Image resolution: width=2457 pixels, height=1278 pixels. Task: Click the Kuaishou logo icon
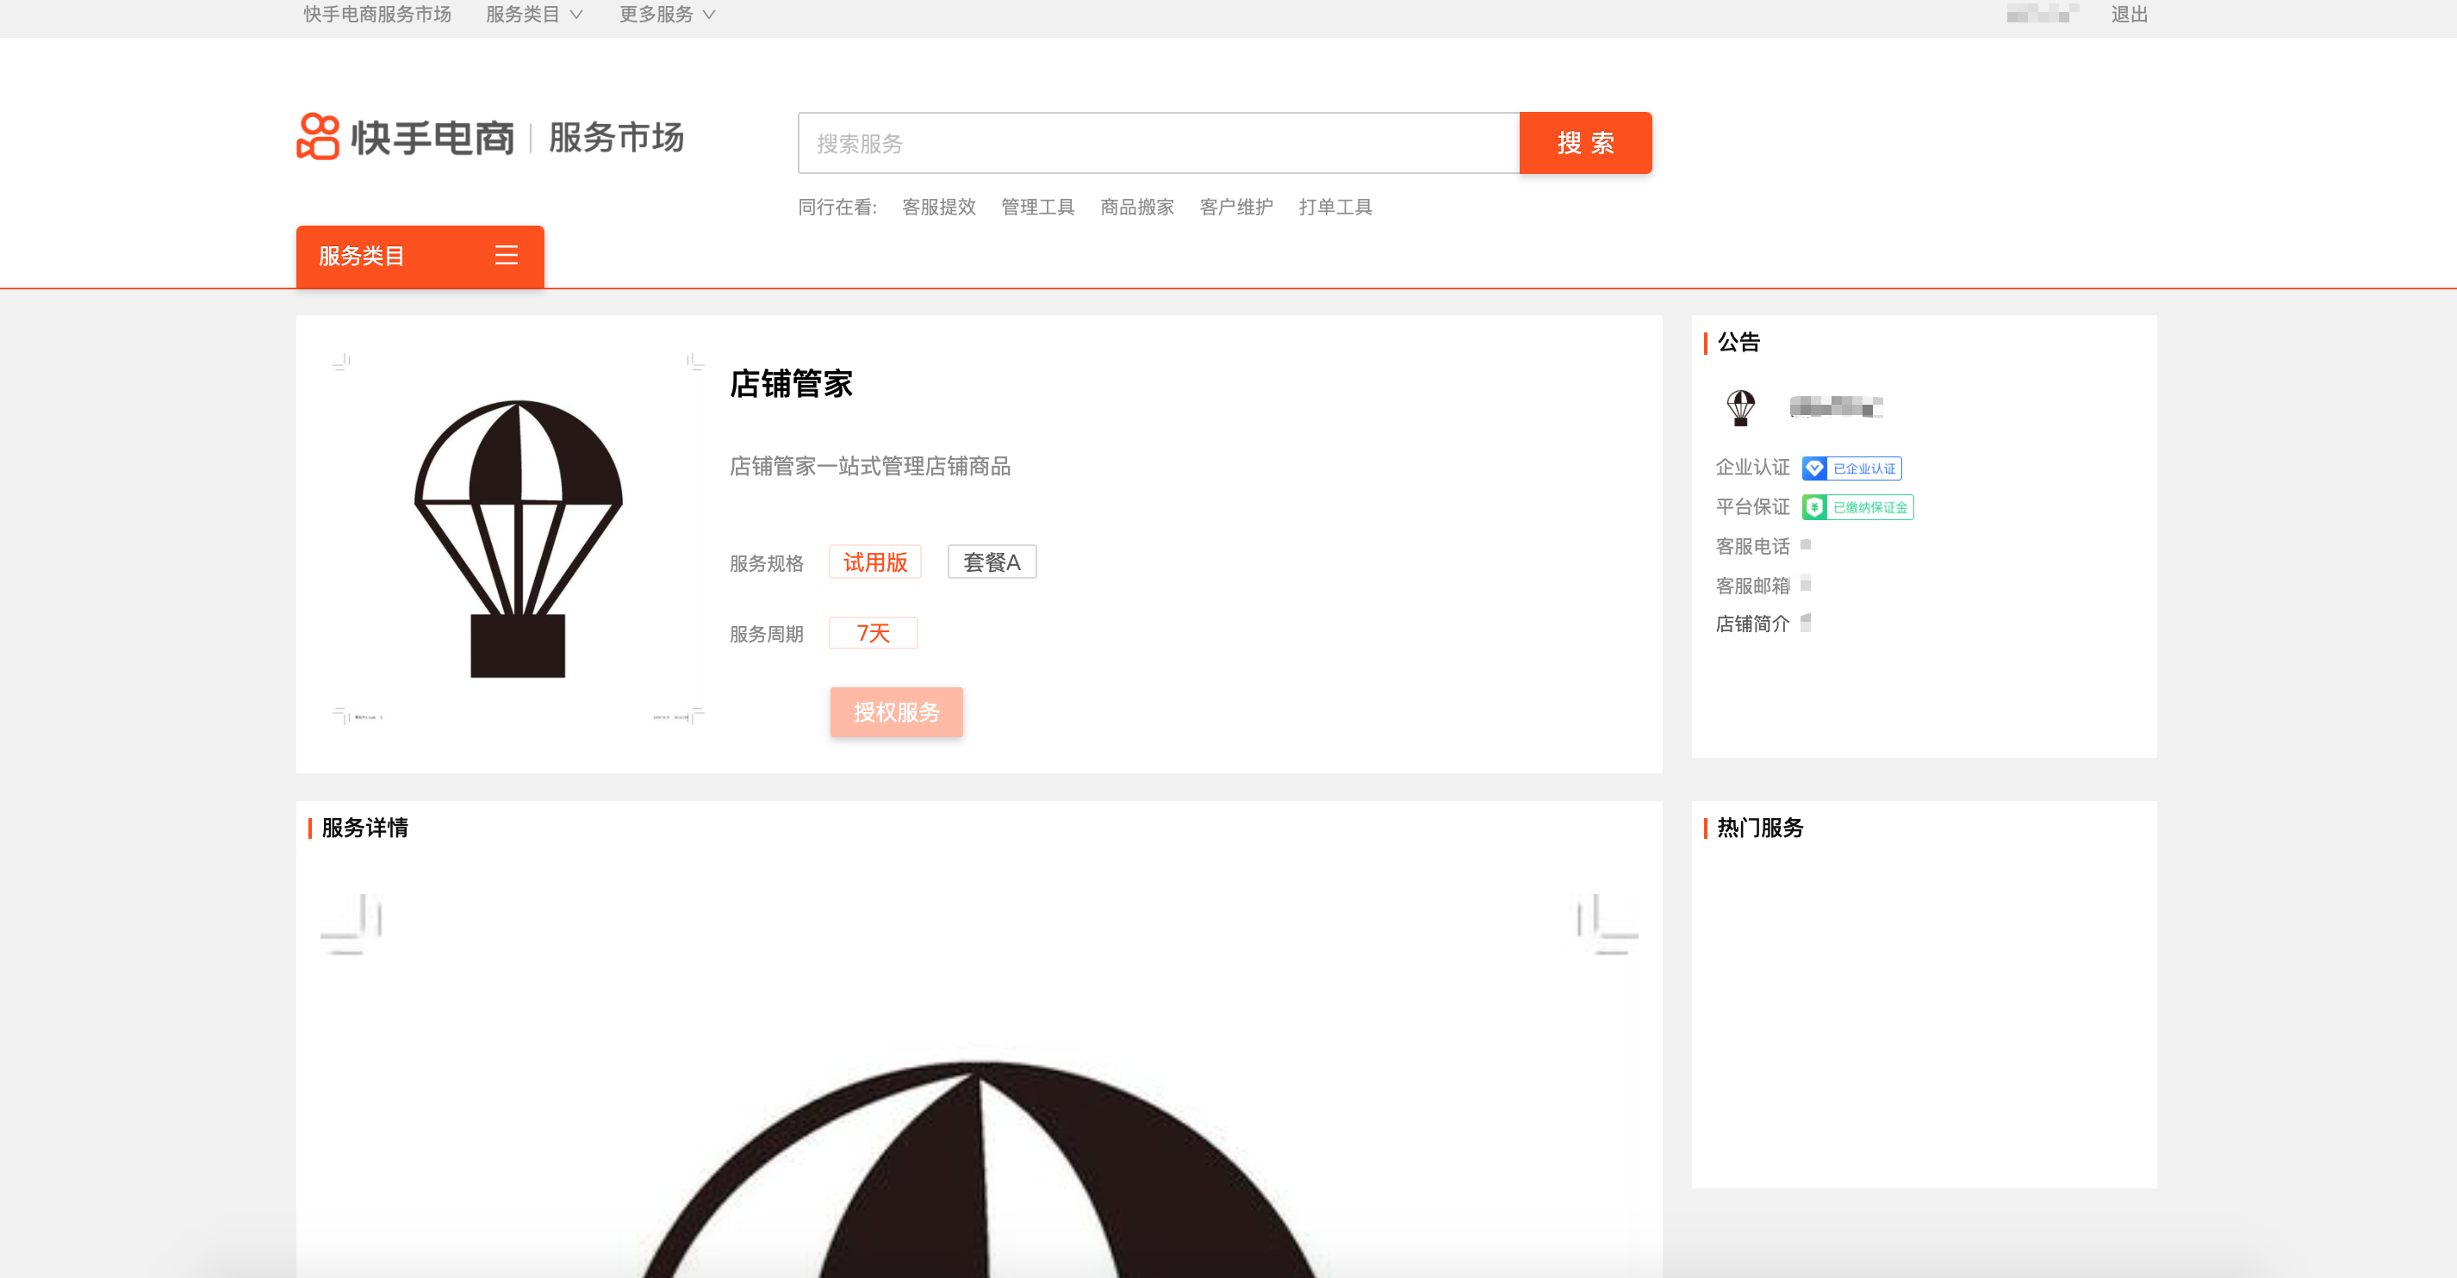(318, 137)
